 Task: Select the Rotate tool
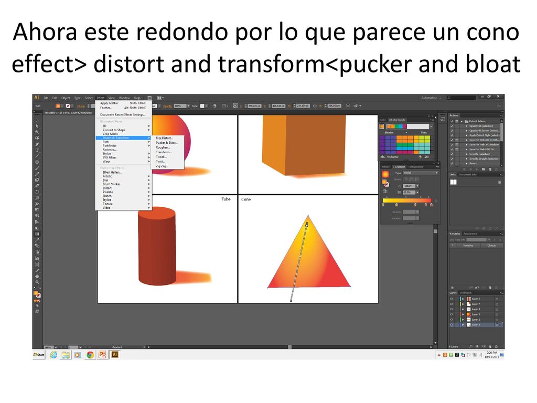[37, 192]
